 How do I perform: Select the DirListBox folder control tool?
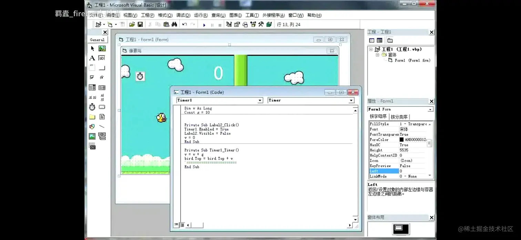coord(92,117)
